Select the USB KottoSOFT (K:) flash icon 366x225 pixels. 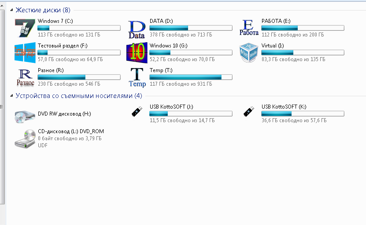click(x=249, y=112)
